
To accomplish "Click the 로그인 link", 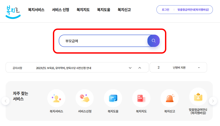I will (x=166, y=10).
